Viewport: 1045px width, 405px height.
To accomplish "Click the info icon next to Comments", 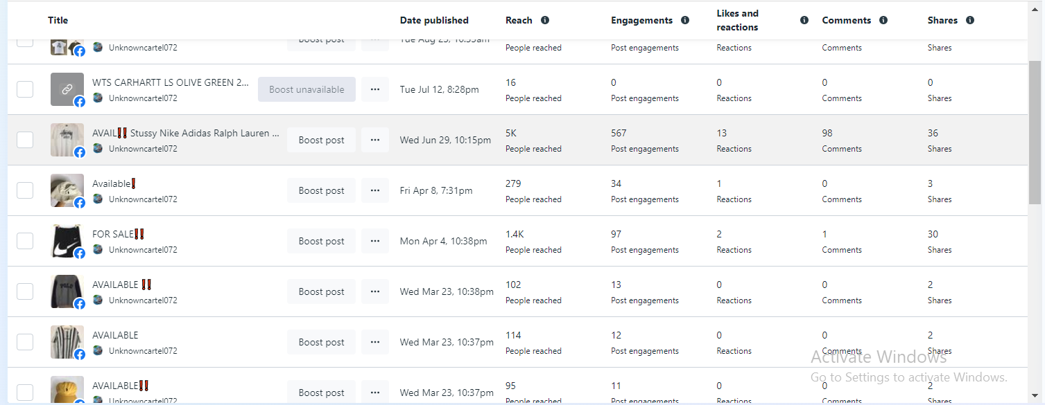I will point(883,20).
